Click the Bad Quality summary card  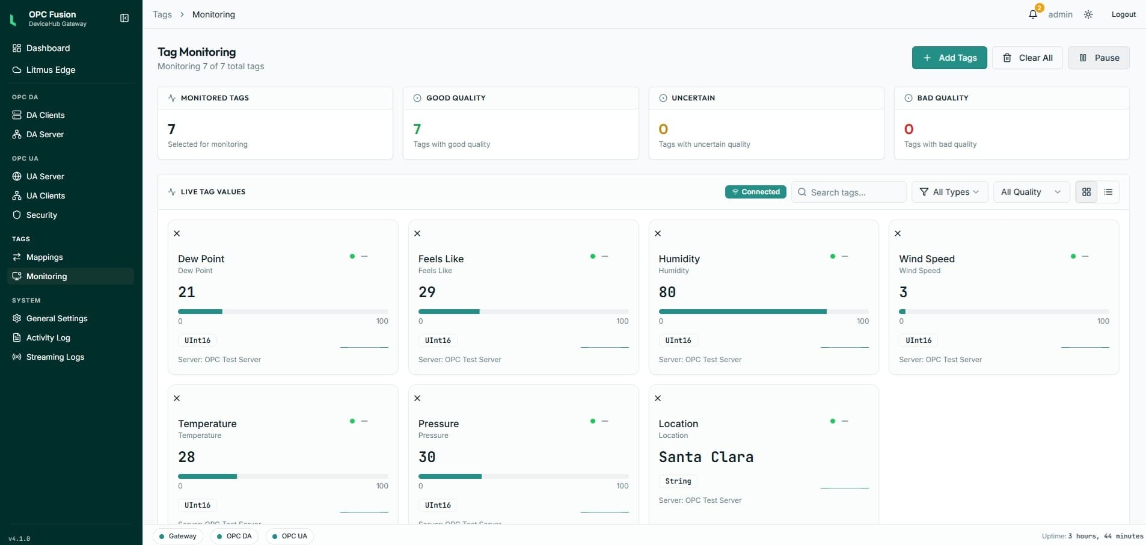(1012, 123)
